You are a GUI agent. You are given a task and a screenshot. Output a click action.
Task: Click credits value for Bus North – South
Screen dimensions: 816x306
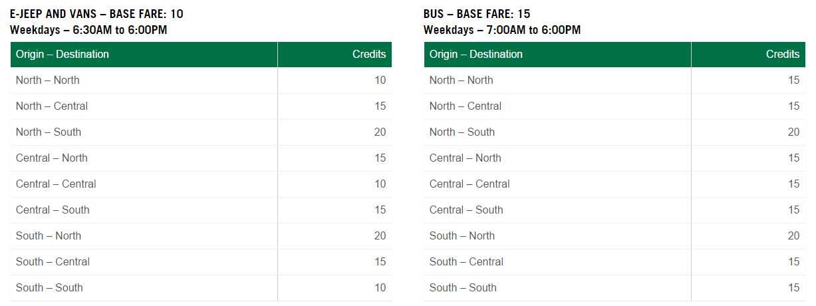pyautogui.click(x=793, y=132)
